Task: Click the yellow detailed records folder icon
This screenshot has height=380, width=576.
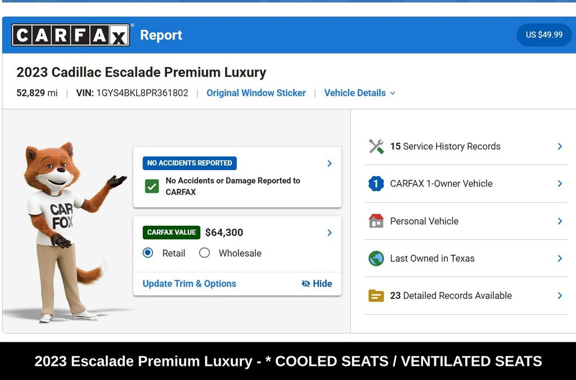Action: coord(376,296)
